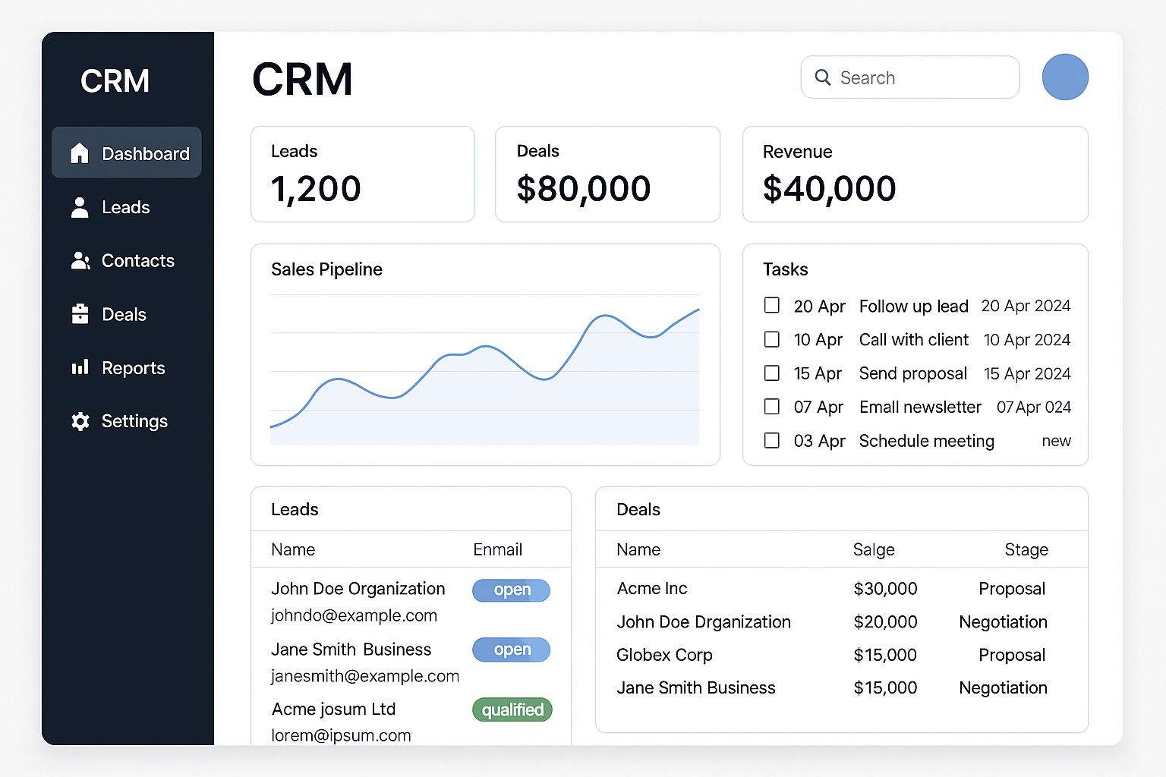The image size is (1166, 777).
Task: Open the Acme Inc deal row
Action: (652, 589)
